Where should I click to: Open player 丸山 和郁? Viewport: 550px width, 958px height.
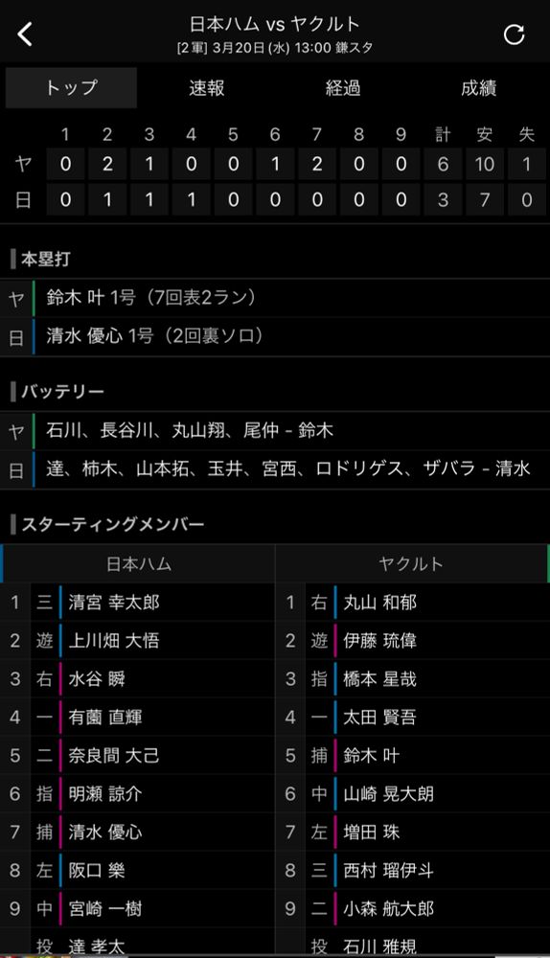(412, 603)
